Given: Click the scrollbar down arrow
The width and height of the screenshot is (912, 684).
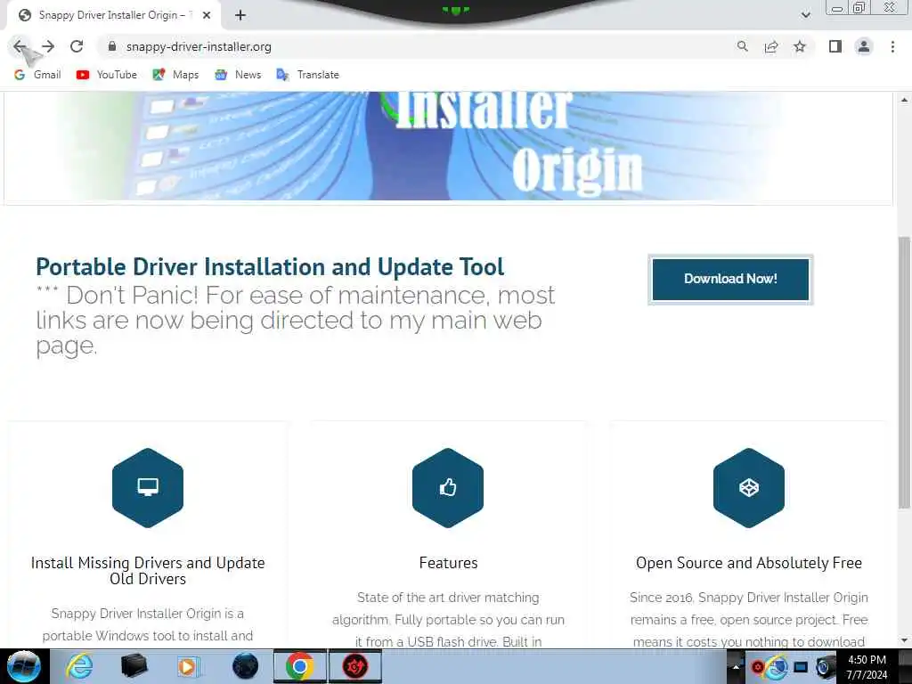Looking at the screenshot, I should (905, 640).
